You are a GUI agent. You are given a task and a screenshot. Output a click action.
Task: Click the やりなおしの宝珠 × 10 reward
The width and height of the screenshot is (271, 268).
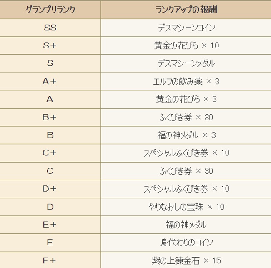[x=186, y=207]
